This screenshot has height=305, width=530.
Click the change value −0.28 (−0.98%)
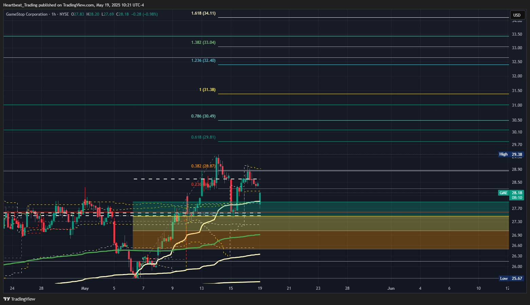(x=144, y=14)
